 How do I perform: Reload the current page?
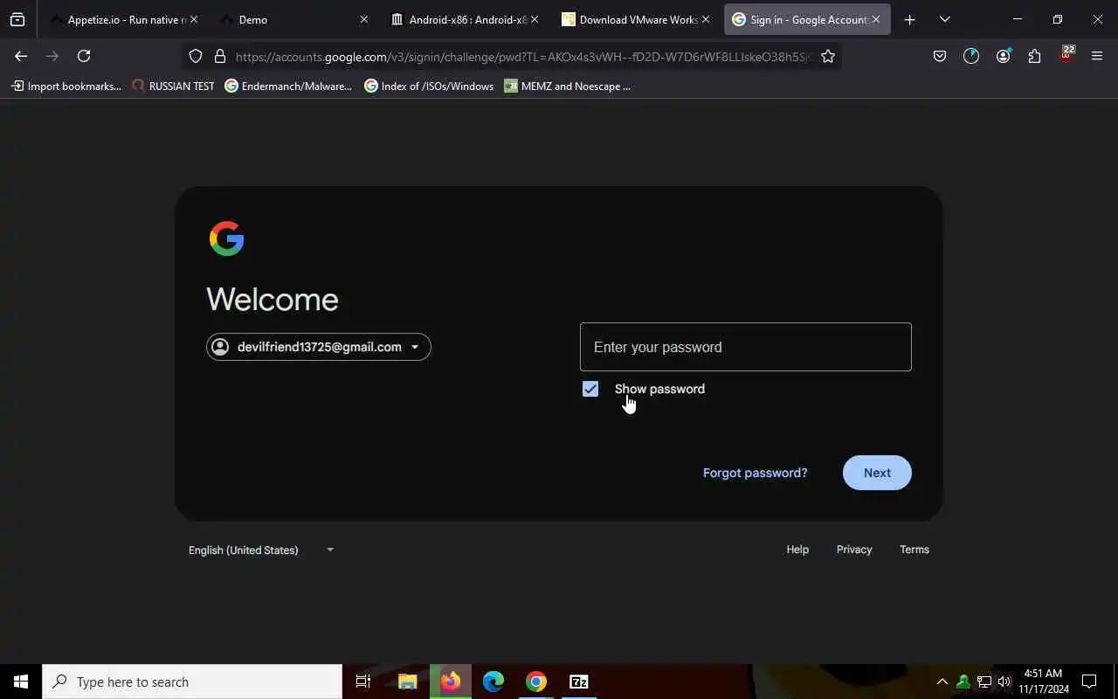click(84, 56)
